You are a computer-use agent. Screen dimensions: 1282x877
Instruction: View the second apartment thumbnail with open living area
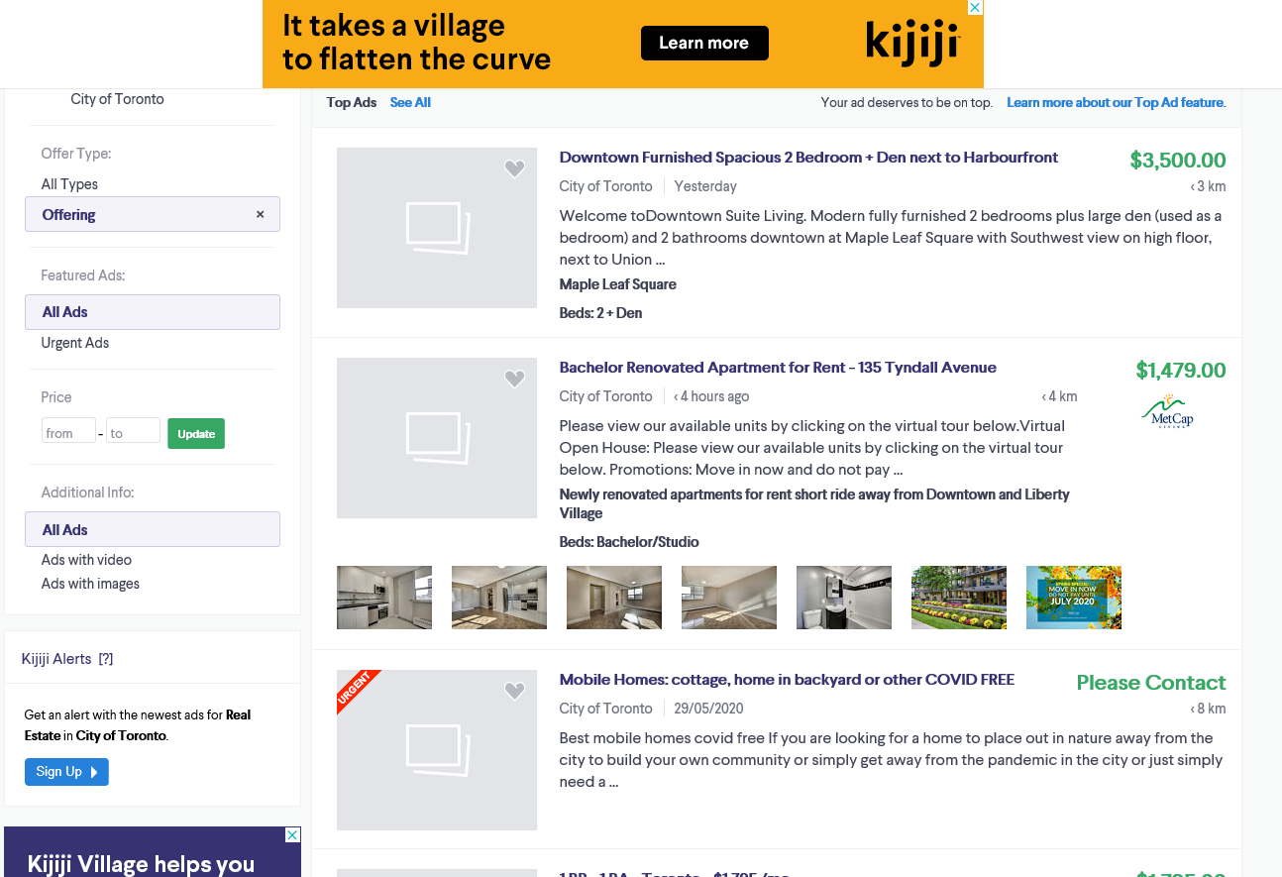[x=499, y=598]
